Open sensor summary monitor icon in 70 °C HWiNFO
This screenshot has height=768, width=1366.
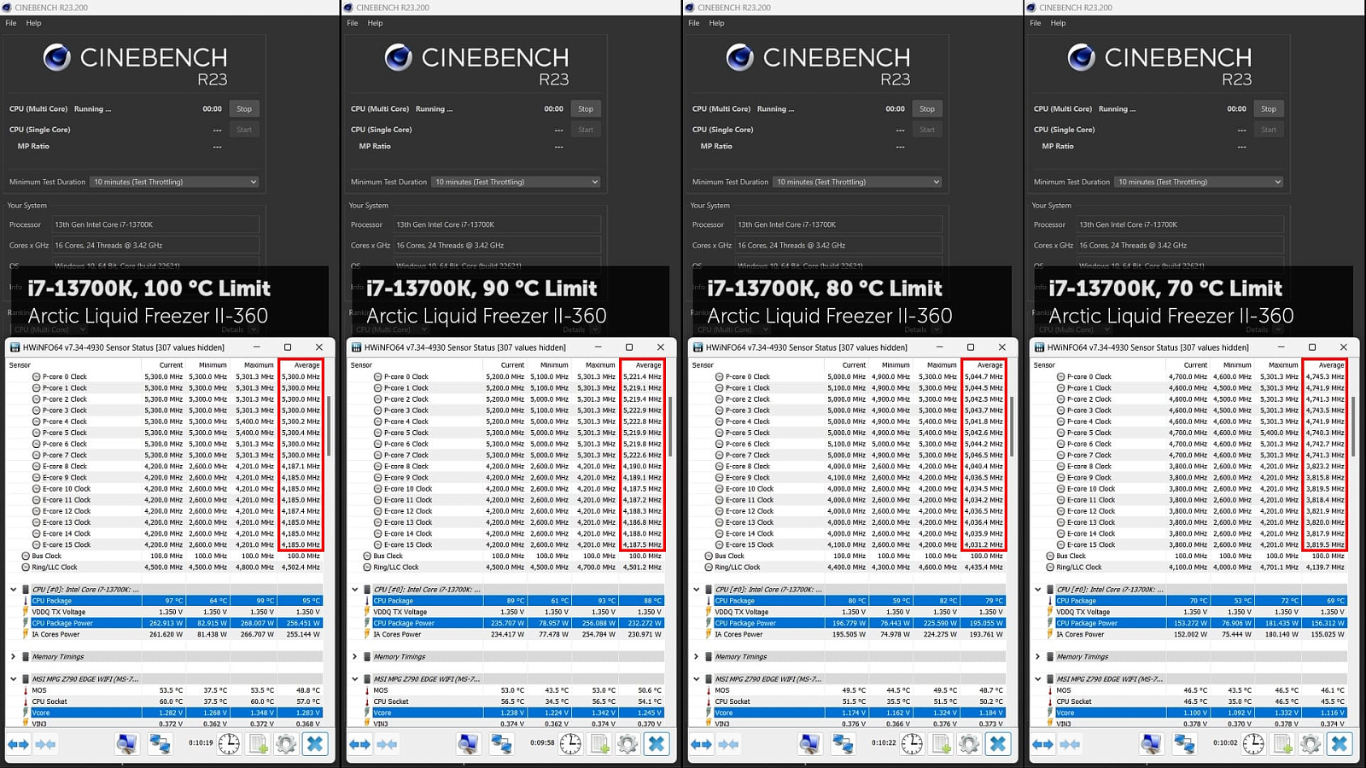pos(1151,744)
